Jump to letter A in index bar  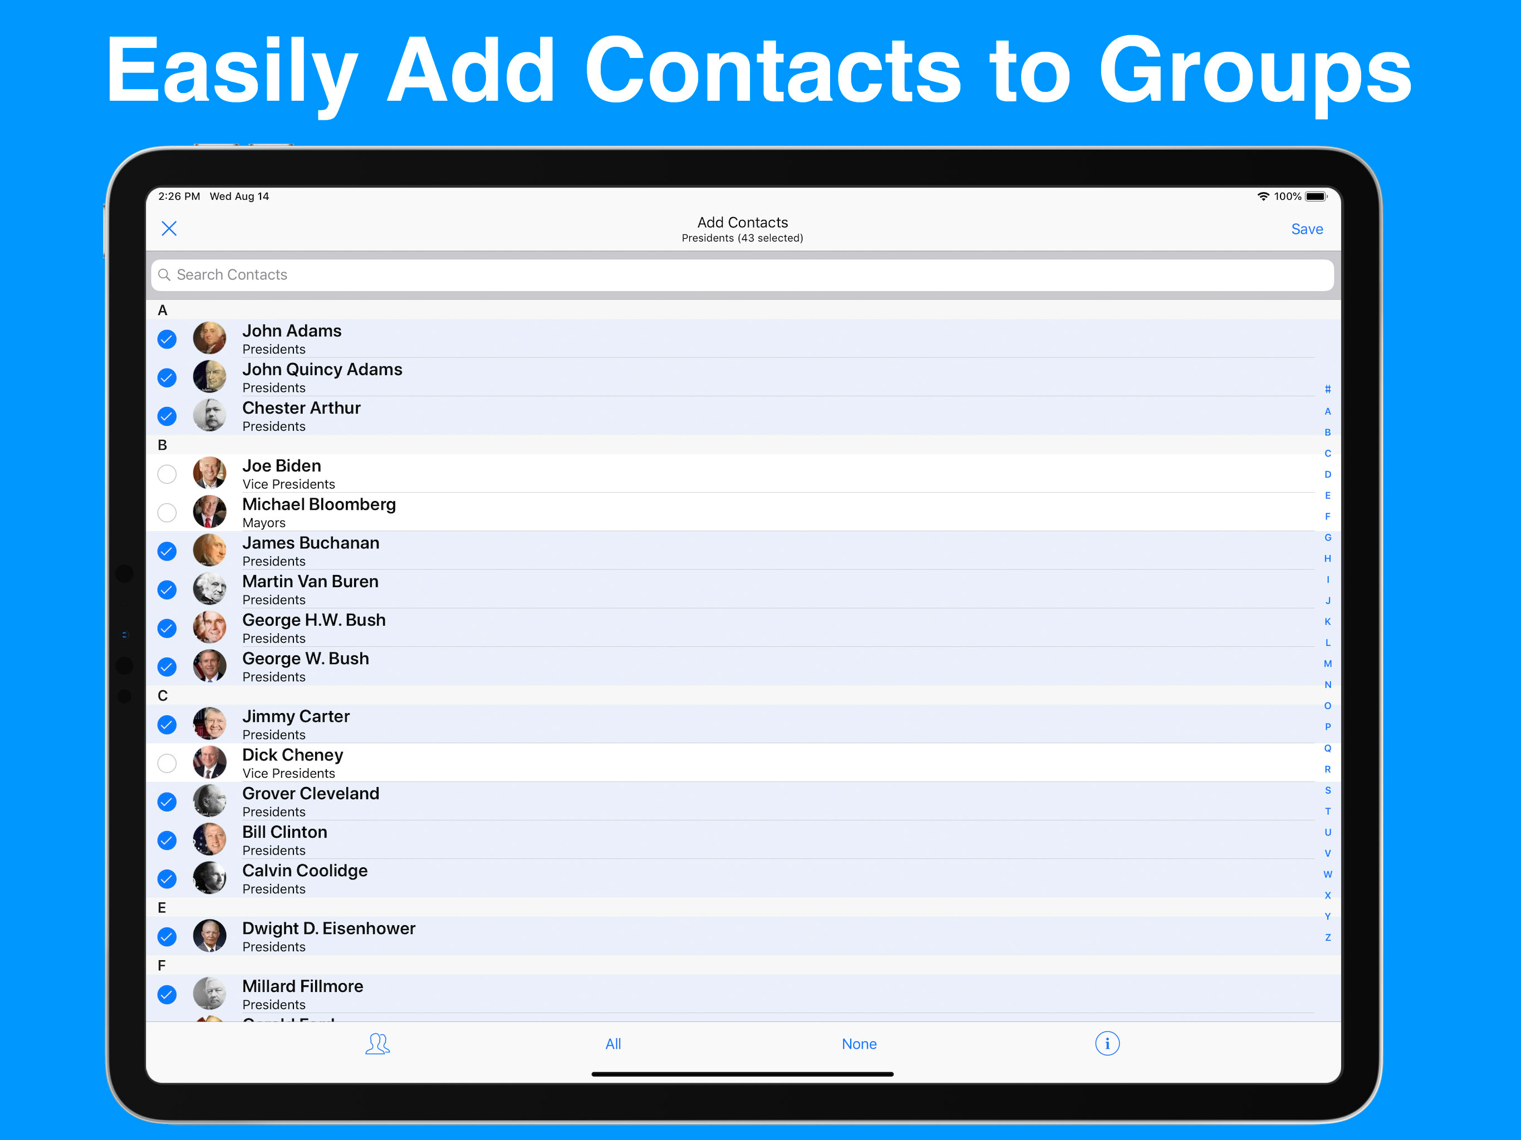1328,411
